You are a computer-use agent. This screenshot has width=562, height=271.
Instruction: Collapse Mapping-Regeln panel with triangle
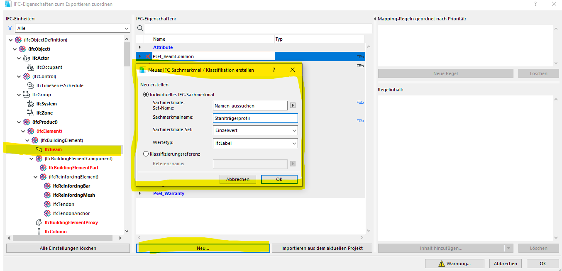375,19
